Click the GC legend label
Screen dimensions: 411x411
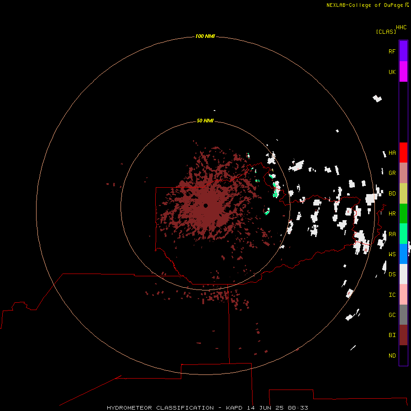click(x=392, y=315)
